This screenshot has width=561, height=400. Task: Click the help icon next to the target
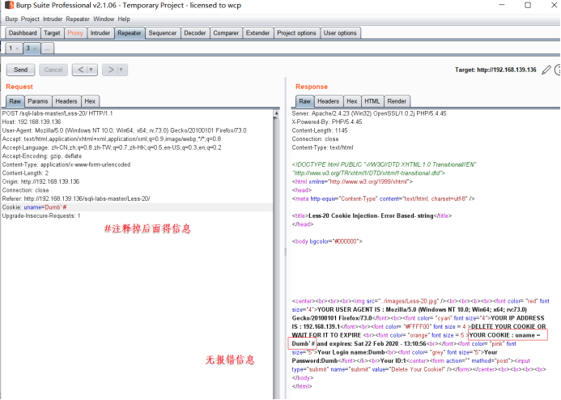pyautogui.click(x=558, y=70)
